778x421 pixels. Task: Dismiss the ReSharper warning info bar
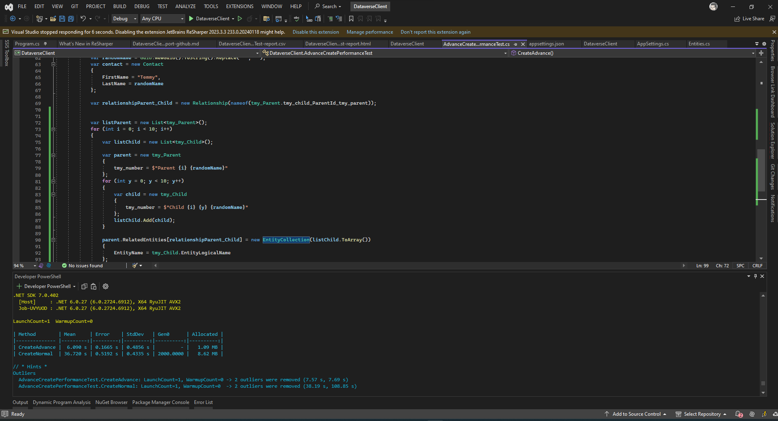[x=774, y=32]
